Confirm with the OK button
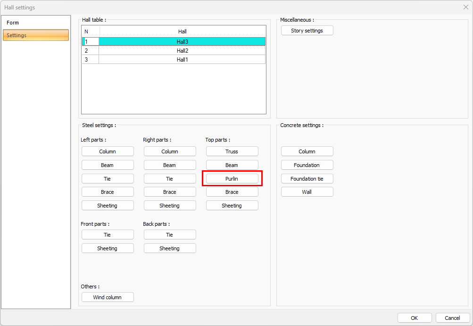The height and width of the screenshot is (326, 473). click(x=415, y=318)
